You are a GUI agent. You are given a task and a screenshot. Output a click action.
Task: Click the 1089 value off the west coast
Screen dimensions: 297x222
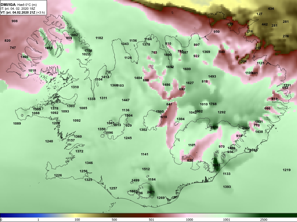pyautogui.click(x=17, y=124)
